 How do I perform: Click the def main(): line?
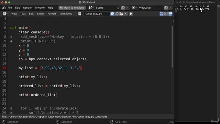pyautogui.click(x=21, y=28)
